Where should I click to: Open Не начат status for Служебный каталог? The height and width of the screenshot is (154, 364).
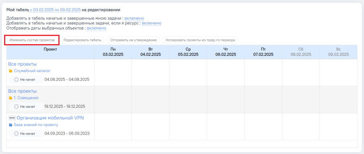pyautogui.click(x=26, y=79)
